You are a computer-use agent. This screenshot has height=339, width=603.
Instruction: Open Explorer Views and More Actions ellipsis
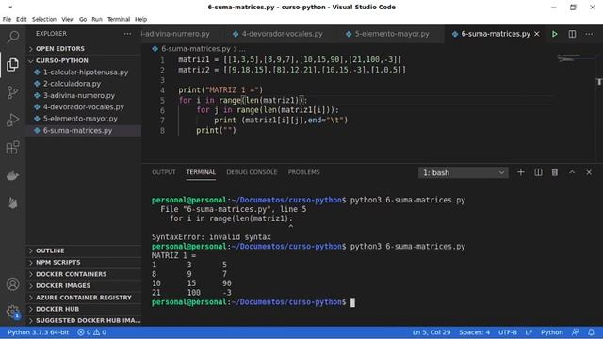[x=127, y=34]
